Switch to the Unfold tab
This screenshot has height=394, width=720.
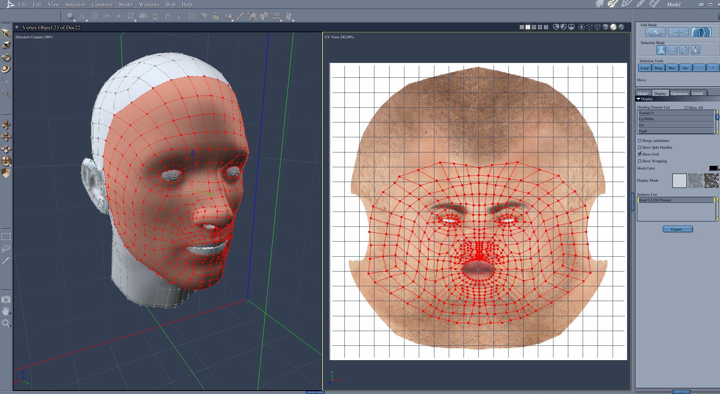point(697,93)
